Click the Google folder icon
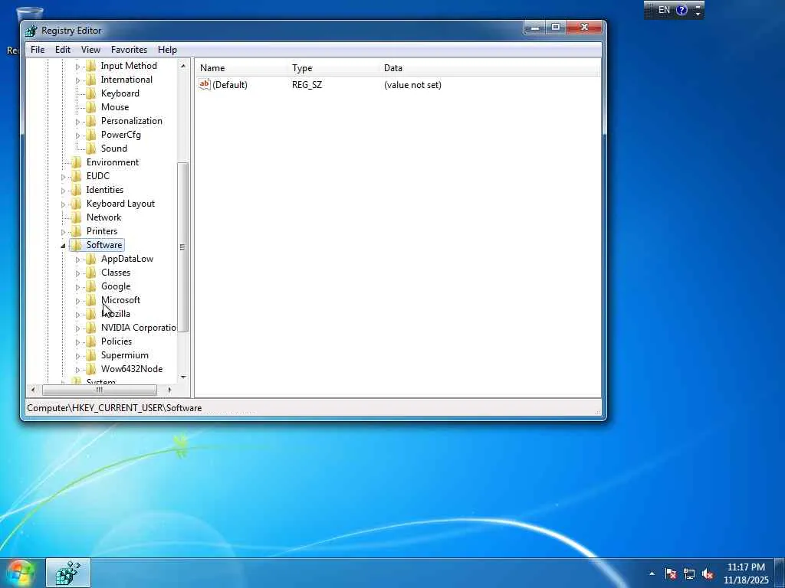The image size is (785, 588). point(91,286)
